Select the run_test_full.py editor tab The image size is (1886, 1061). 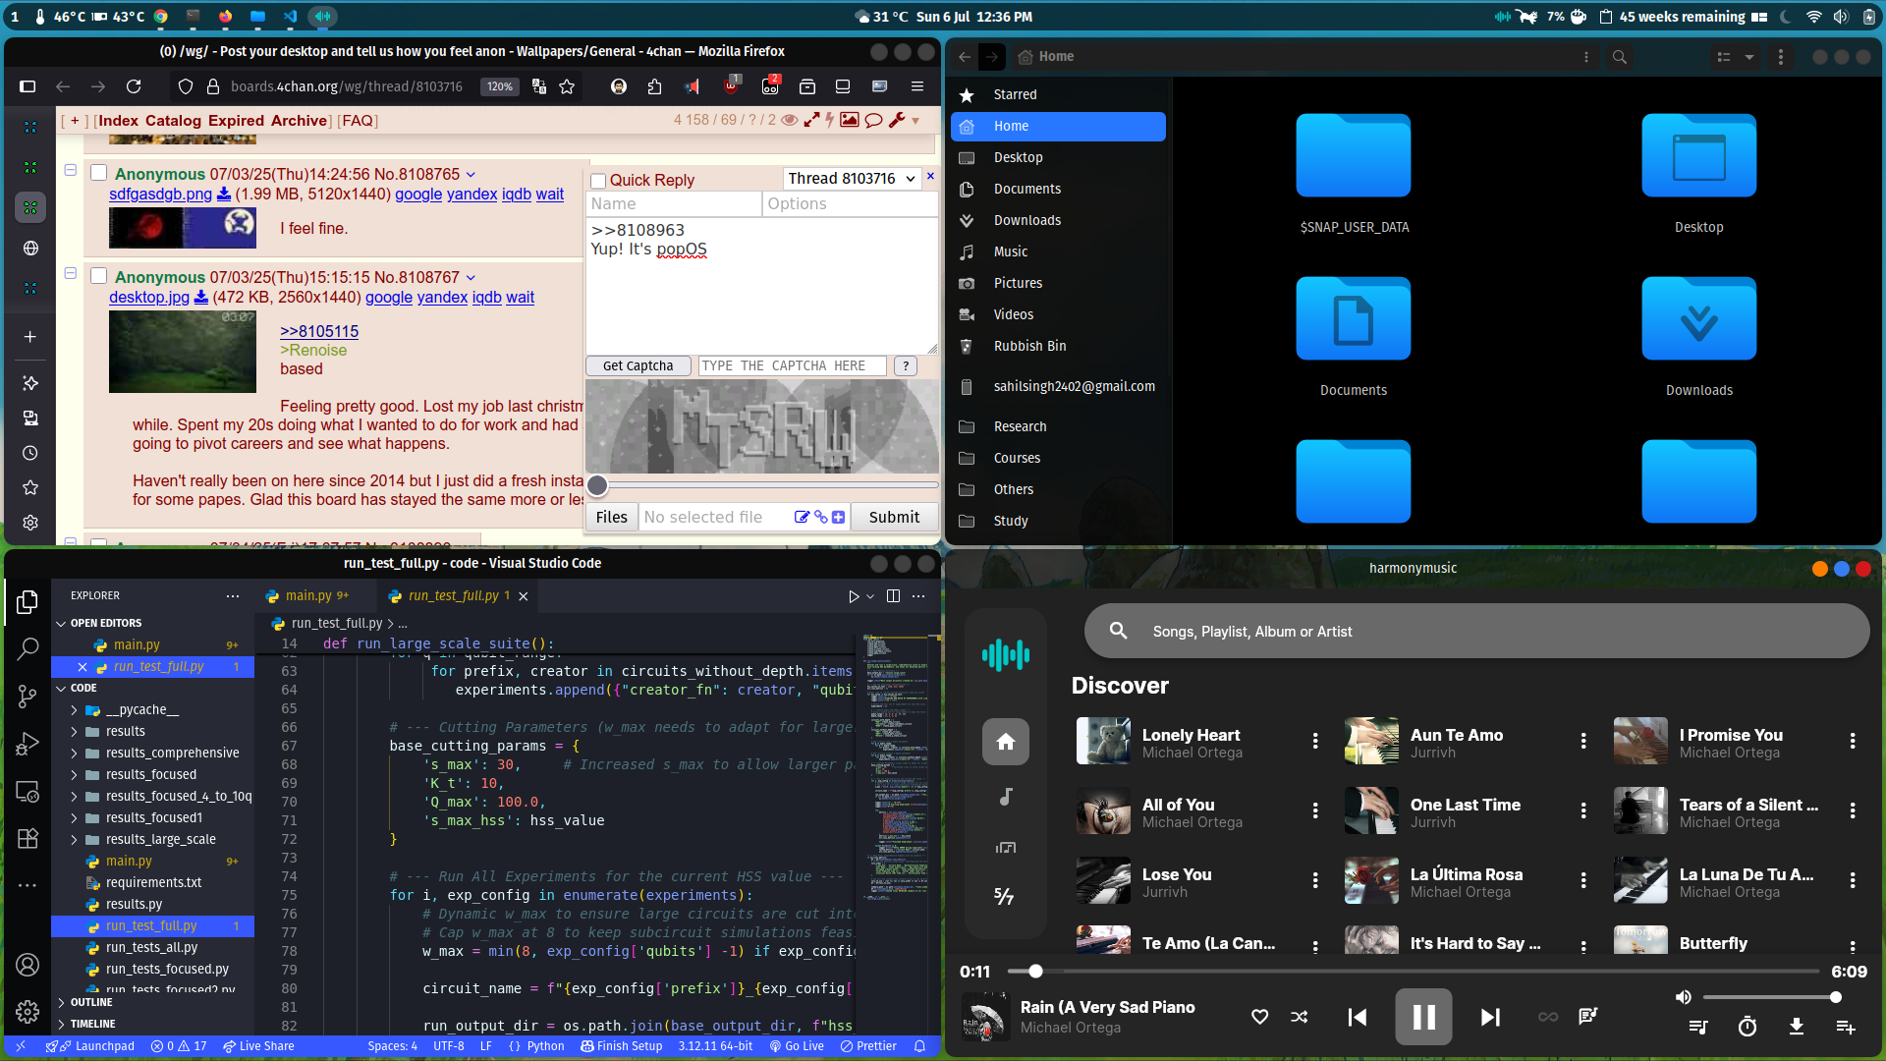coord(453,595)
